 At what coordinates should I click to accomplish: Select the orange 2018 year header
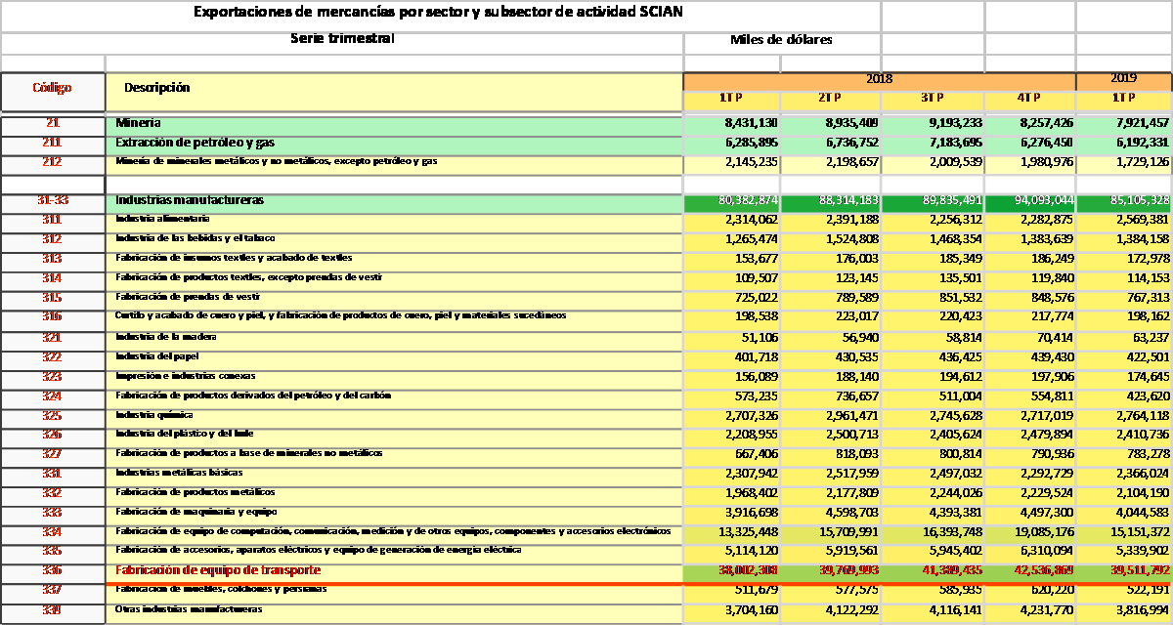pyautogui.click(x=879, y=79)
